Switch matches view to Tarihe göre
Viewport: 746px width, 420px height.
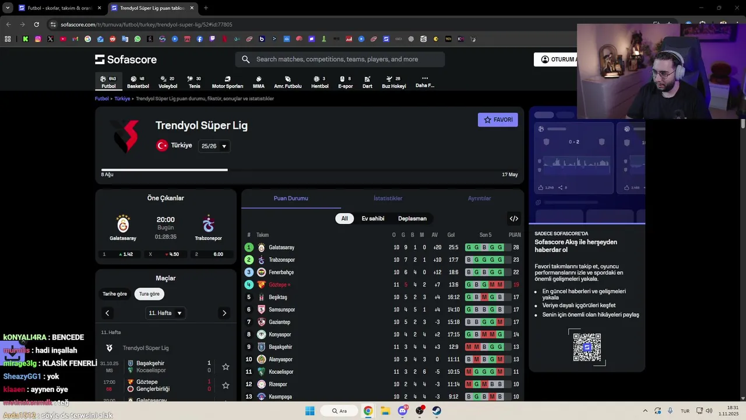115,294
